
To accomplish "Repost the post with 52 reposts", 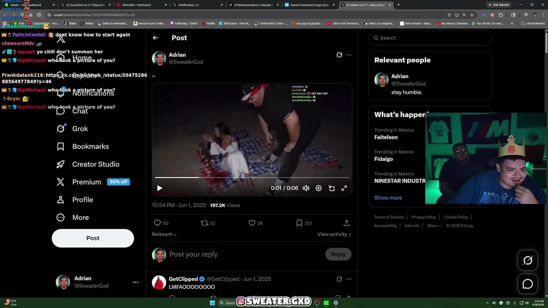I will [x=208, y=223].
